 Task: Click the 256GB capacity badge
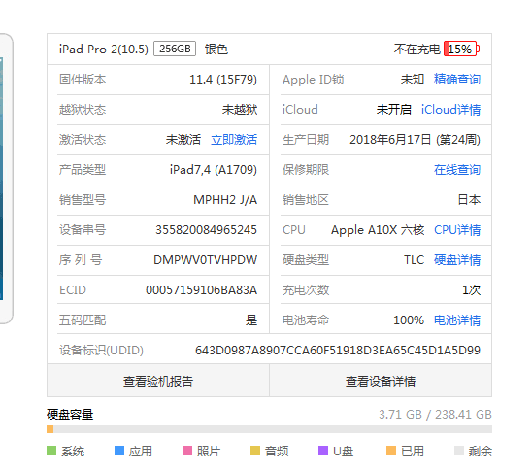[x=175, y=49]
